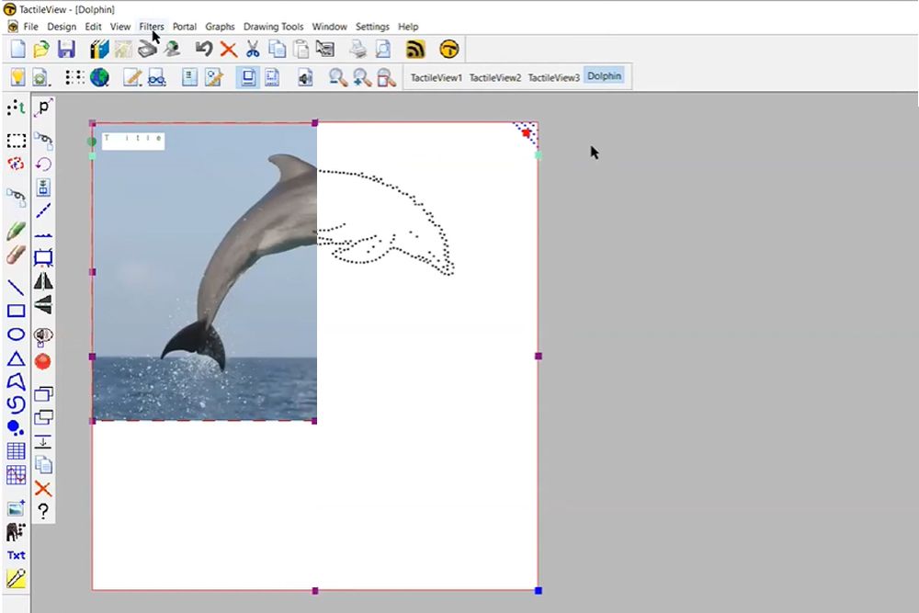
Task: Toggle the speaker audio icon in toolbar
Action: (x=305, y=77)
